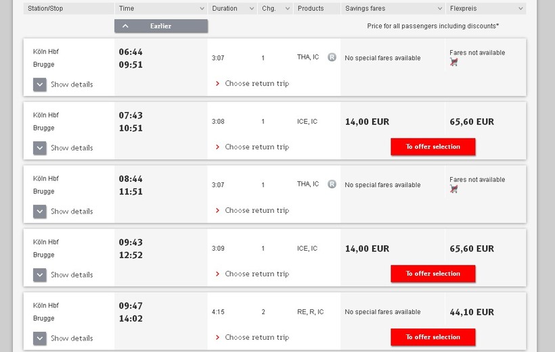Screen dimensions: 555x352
Task: Show earlier connections
Action: (161, 26)
